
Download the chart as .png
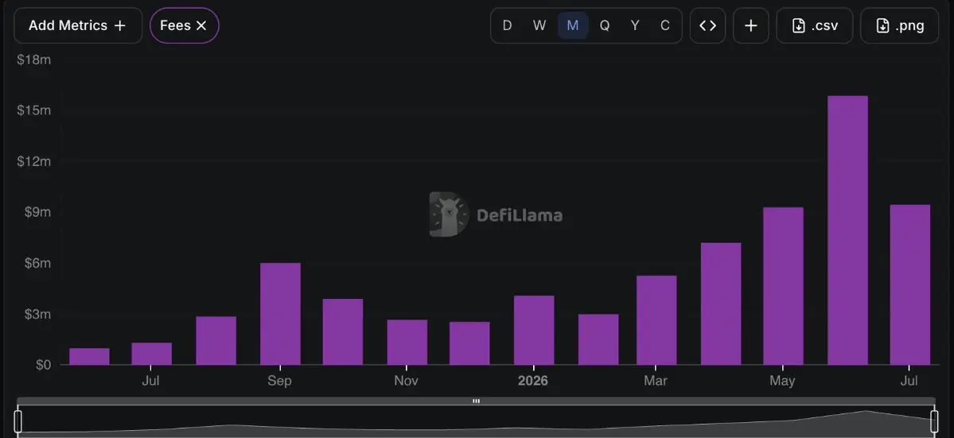pos(900,25)
